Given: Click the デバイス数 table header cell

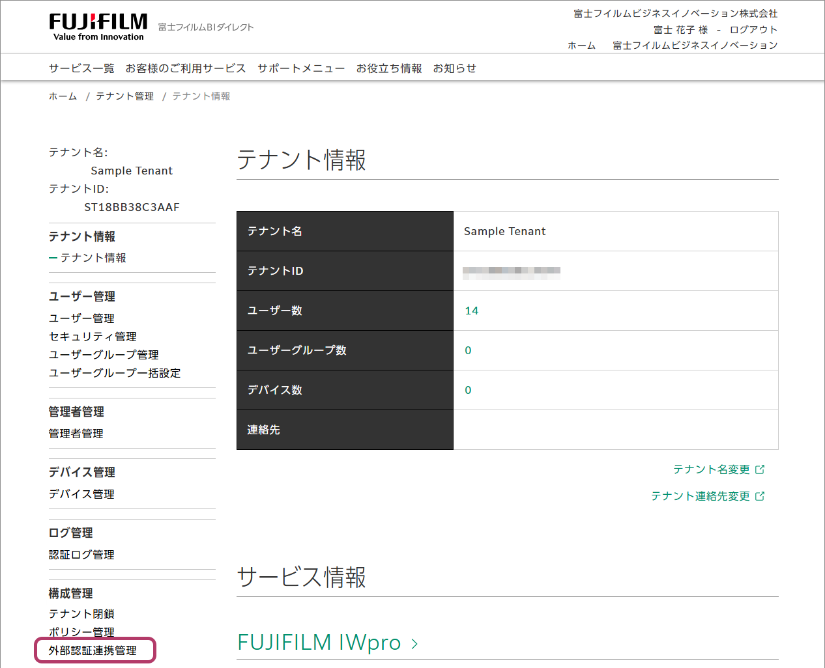Looking at the screenshot, I should tap(345, 390).
